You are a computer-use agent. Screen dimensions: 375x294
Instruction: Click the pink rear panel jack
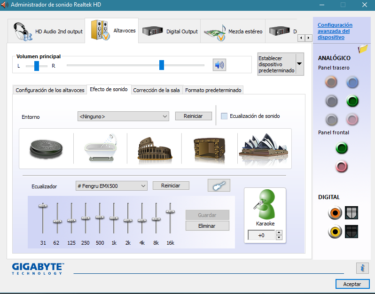pyautogui.click(x=352, y=119)
